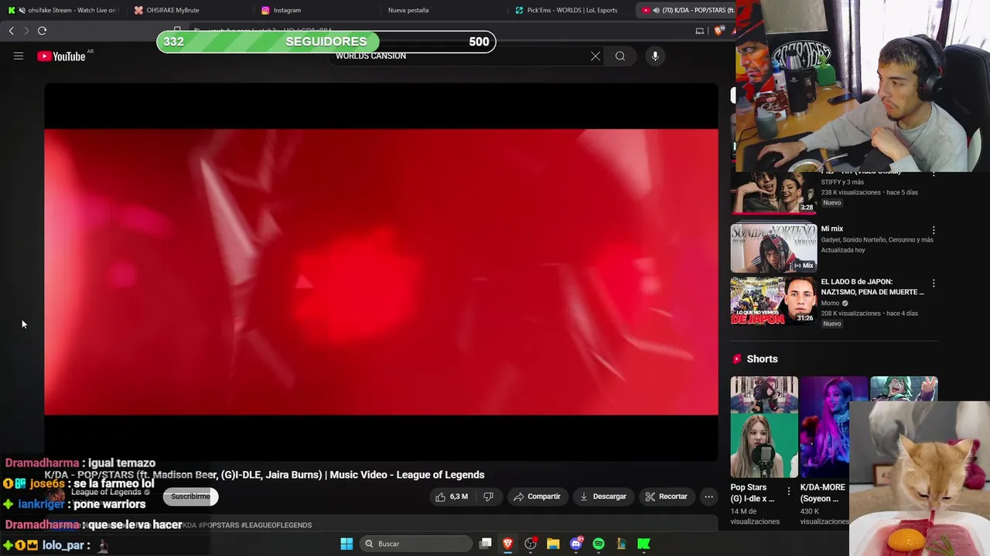Go forward with the browser forward arrow
This screenshot has height=556, width=990.
[x=26, y=31]
